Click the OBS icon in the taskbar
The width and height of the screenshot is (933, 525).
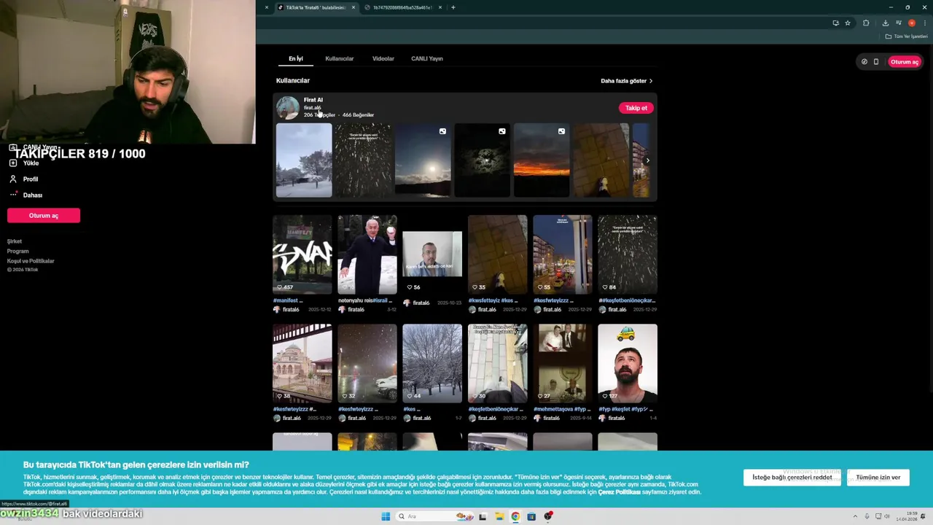(x=548, y=516)
